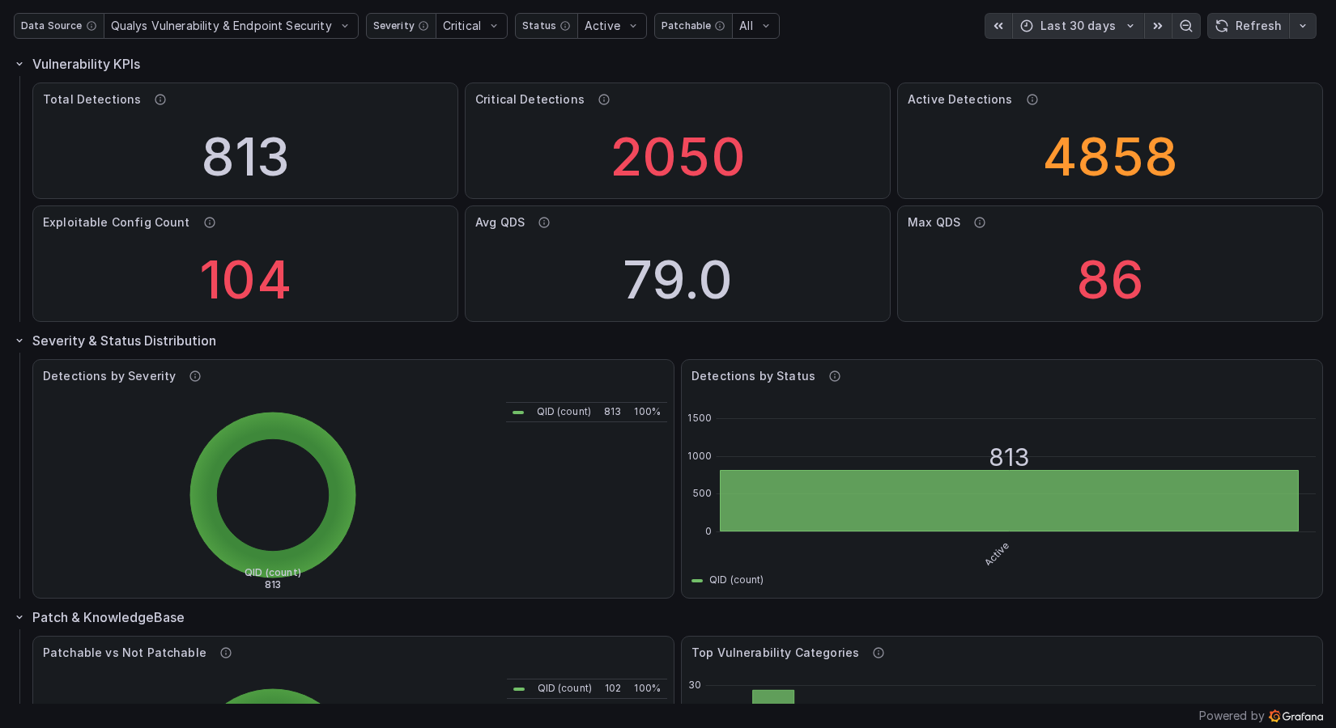Click info icon beside Critical Detections title
The image size is (1336, 728).
click(604, 99)
